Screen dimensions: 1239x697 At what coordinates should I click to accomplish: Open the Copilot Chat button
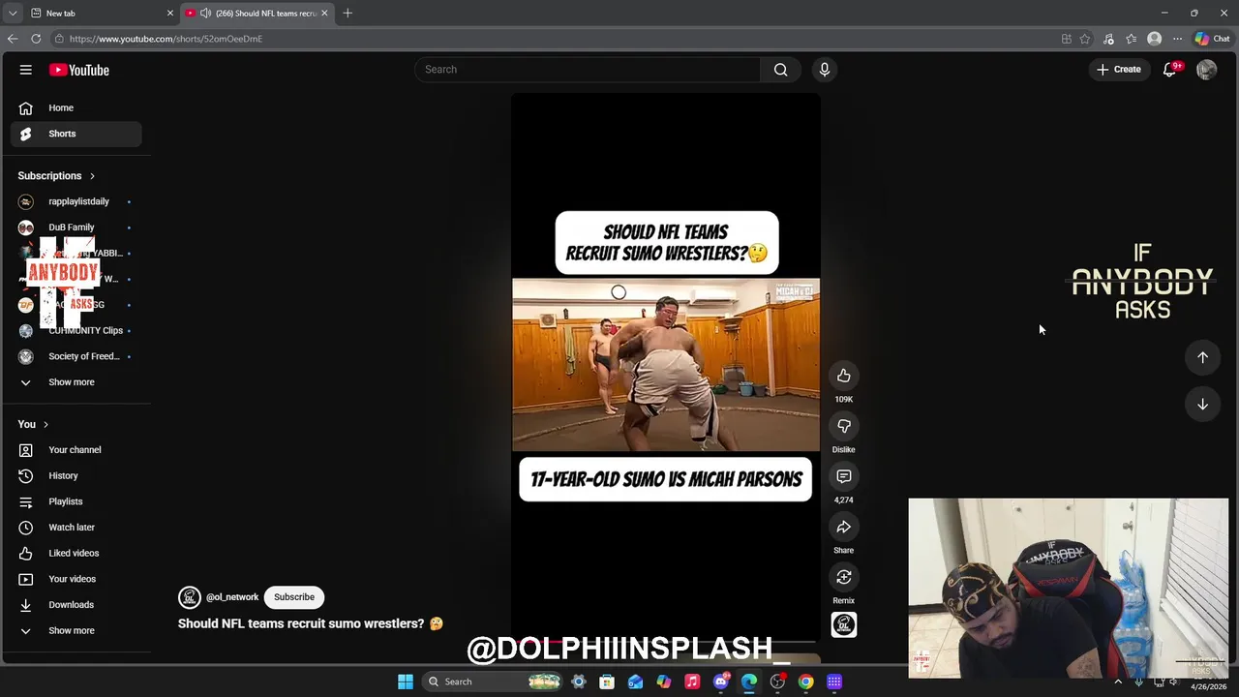(1212, 39)
